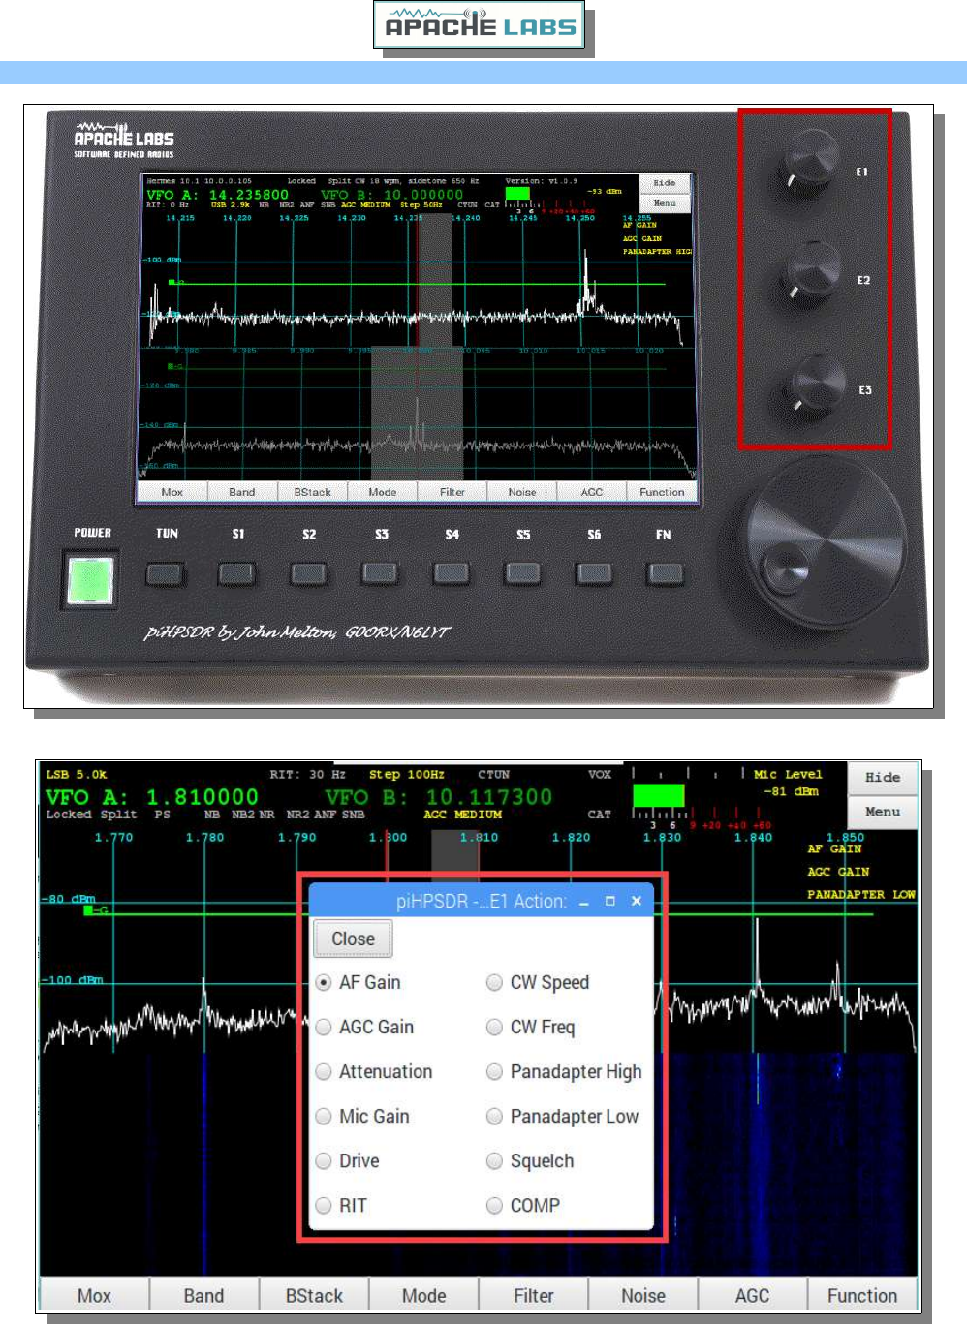Push the S4 hardware button

pos(452,574)
